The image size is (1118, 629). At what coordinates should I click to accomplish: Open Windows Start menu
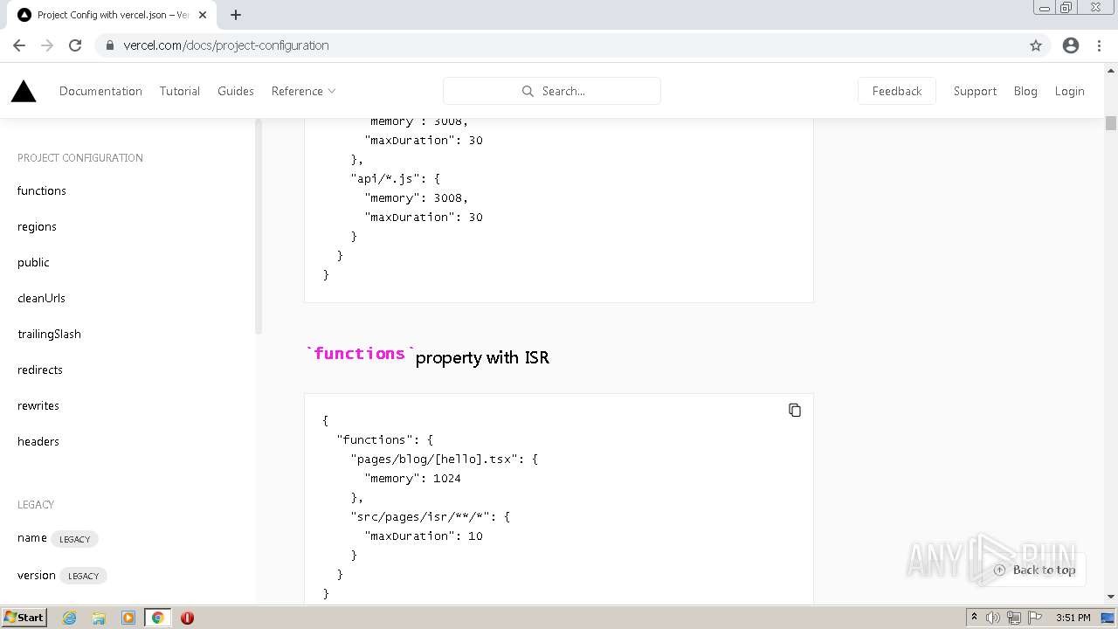(x=24, y=618)
